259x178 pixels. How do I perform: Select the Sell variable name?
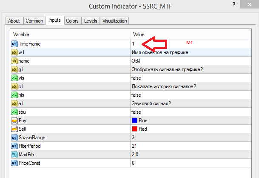pyautogui.click(x=22, y=129)
